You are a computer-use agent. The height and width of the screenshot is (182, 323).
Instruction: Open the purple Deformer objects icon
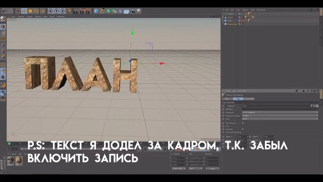(x=120, y=11)
